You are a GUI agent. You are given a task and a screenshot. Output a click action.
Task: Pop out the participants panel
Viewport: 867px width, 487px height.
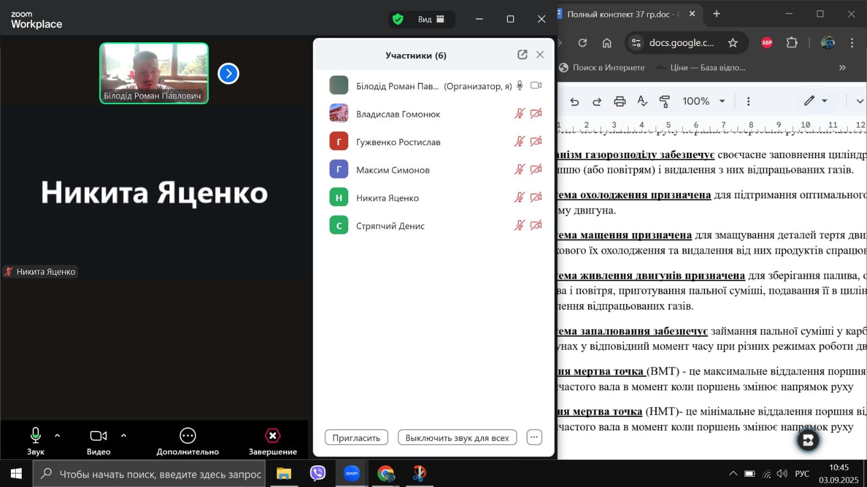[x=522, y=55]
